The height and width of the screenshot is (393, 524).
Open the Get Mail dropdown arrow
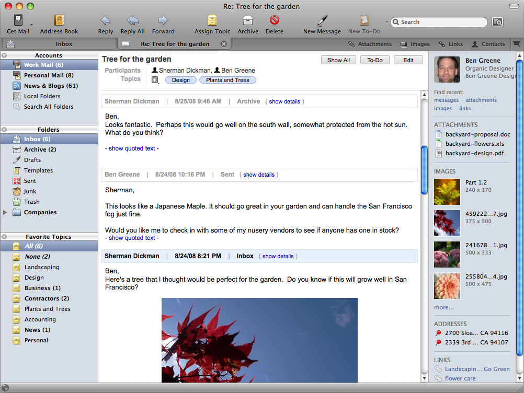(32, 25)
